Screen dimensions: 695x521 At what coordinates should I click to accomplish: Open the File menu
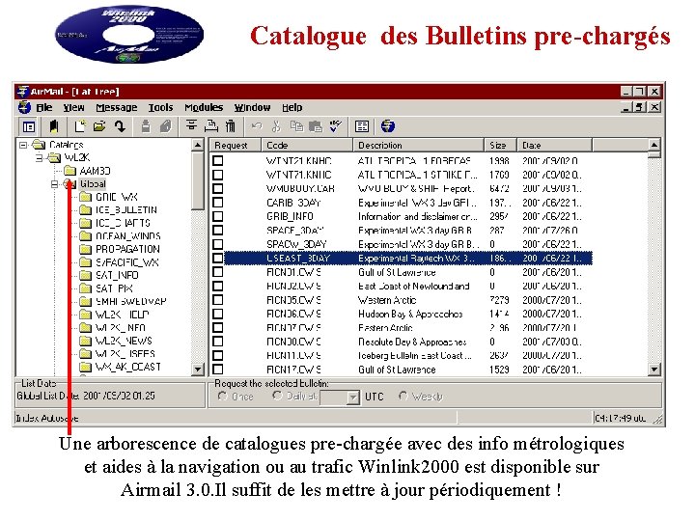point(43,108)
